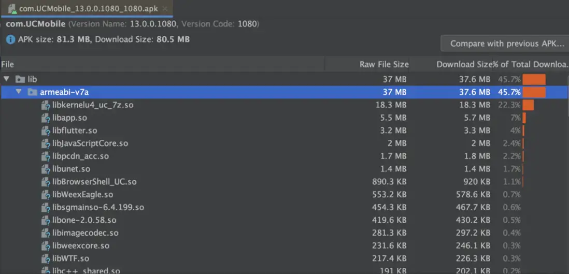Screen dimensions: 569x274
Task: Collapse the armeabi-v7a folder arrow
Action: point(19,92)
